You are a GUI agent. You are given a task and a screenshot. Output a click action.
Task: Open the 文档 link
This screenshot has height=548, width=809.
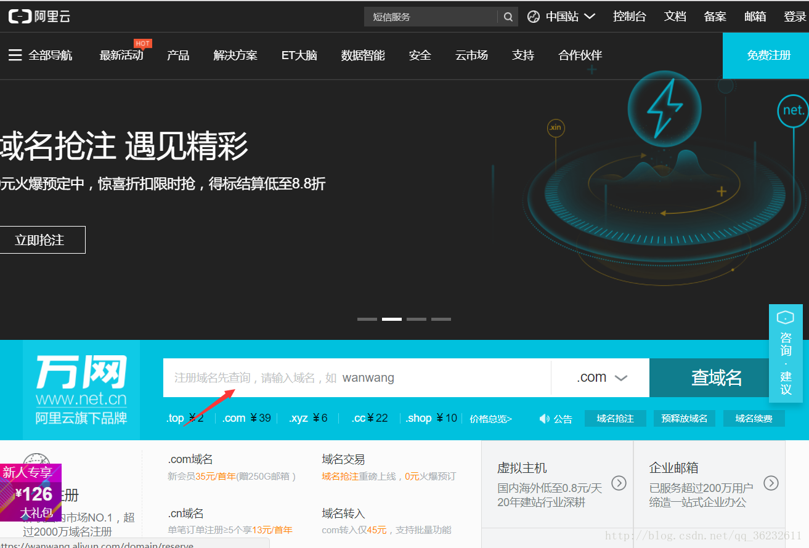[675, 17]
